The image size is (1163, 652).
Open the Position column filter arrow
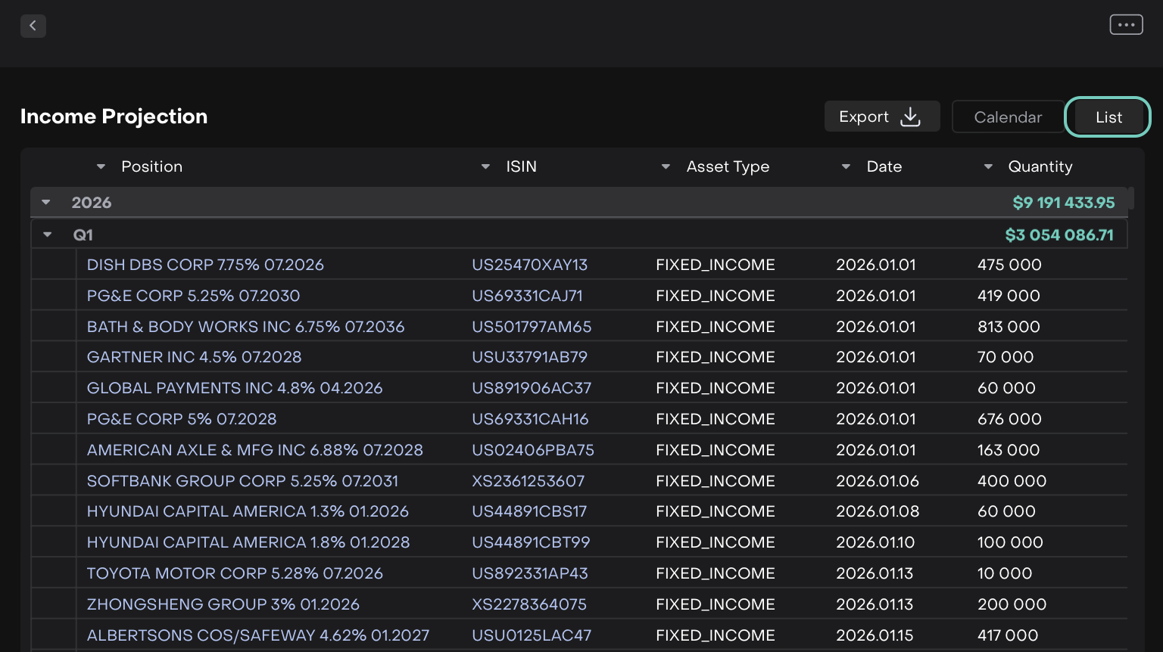101,166
